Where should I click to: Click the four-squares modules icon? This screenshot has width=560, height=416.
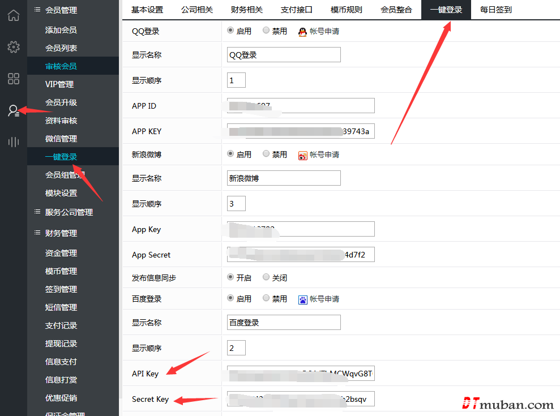(13, 79)
